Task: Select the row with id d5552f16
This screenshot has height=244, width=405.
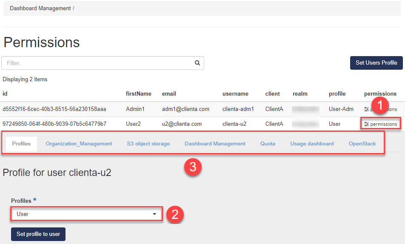Action: tap(54, 109)
